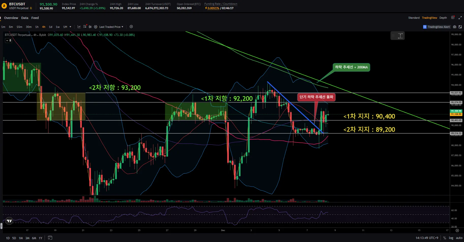Click the TradingView logo on chart

pyautogui.click(x=9, y=221)
